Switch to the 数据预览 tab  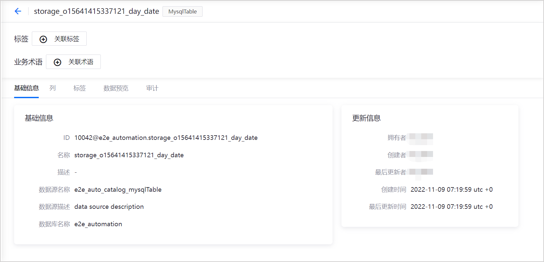point(116,88)
